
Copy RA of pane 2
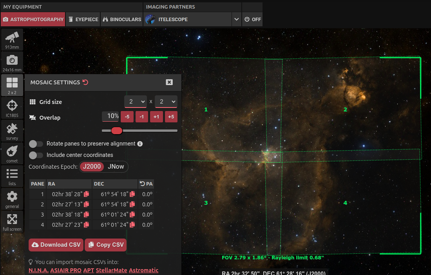point(86,204)
